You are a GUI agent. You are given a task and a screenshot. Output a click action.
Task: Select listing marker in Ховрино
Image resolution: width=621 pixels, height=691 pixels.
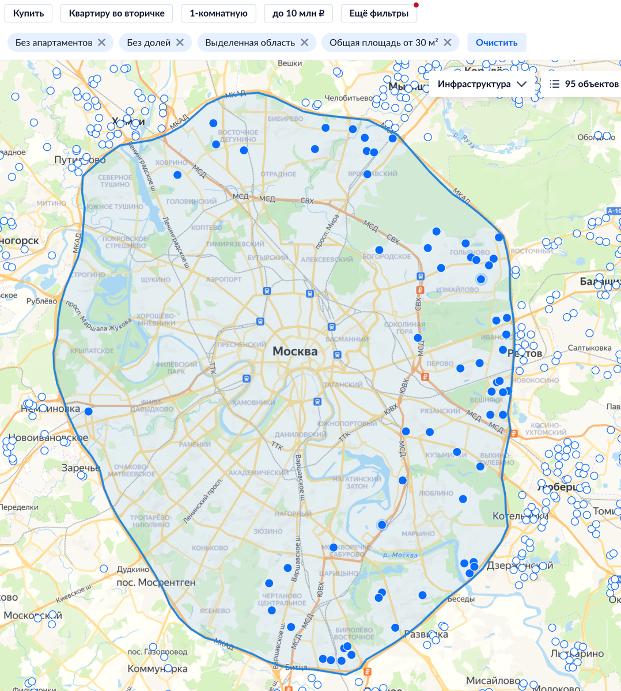[x=177, y=174]
